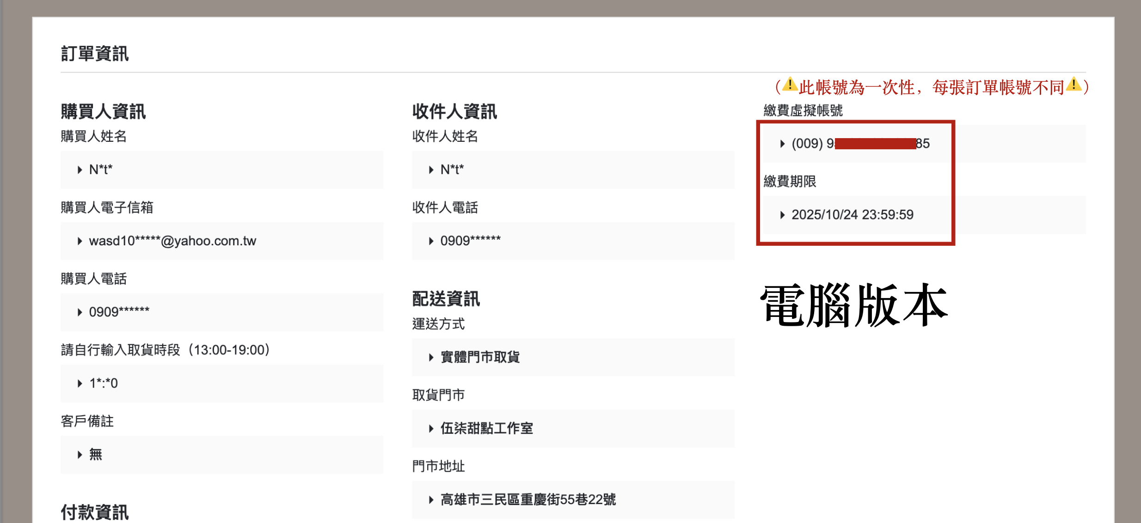This screenshot has height=523, width=1141.
Task: Click the buyer email field wasd10*****@yahoo.com.tw
Action: click(172, 241)
